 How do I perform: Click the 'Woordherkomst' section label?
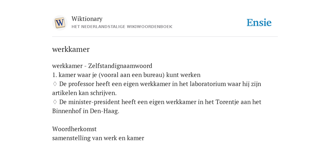click(74, 129)
